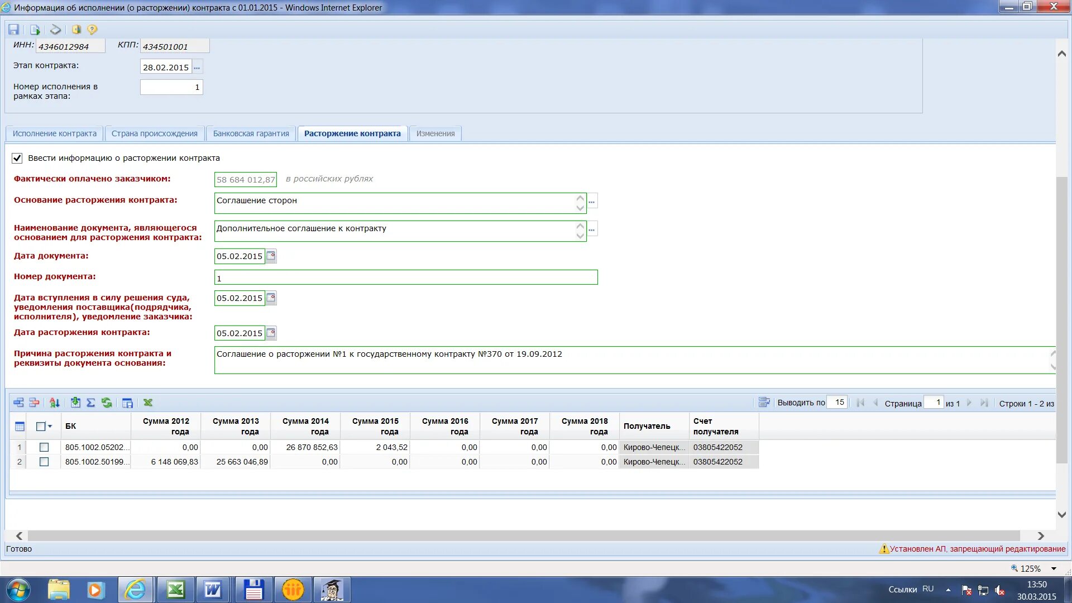Export grid with the Excel icon
Screen dimensions: 1072x603
coord(148,403)
